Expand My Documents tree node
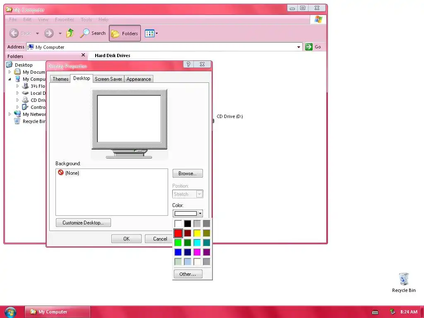 pos(10,72)
